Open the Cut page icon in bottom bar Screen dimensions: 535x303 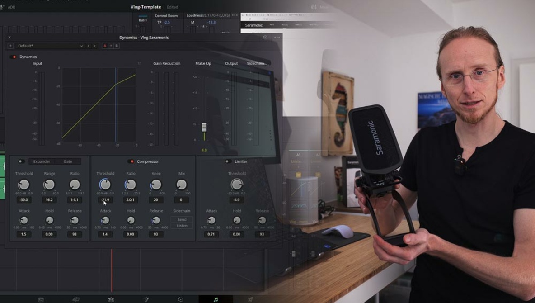click(x=76, y=299)
